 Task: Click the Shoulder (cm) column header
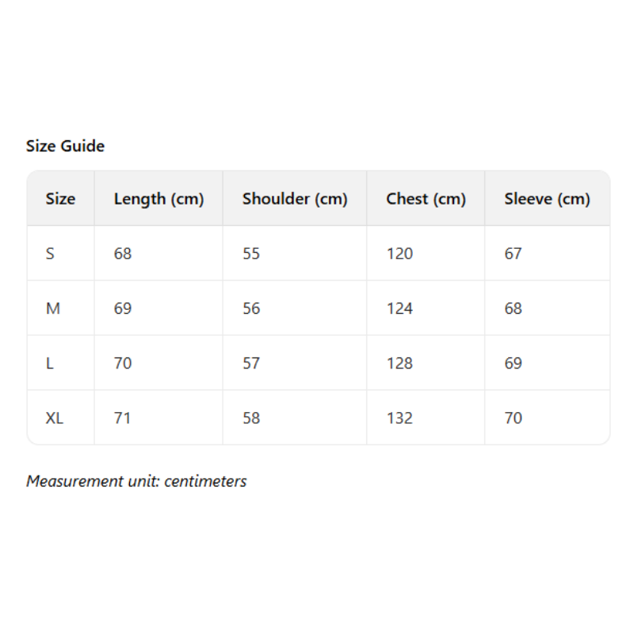click(x=295, y=199)
